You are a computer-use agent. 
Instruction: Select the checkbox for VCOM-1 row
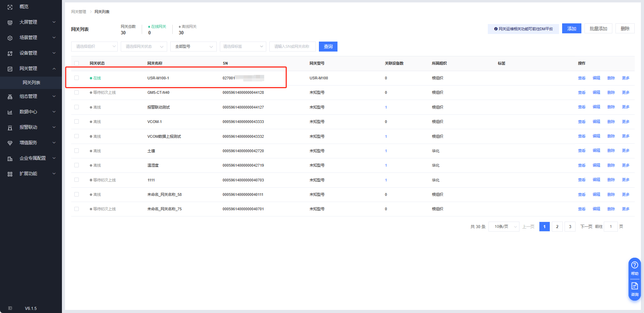(x=76, y=122)
